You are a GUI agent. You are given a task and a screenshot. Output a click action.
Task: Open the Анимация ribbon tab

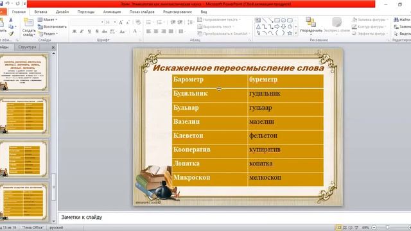tap(112, 12)
